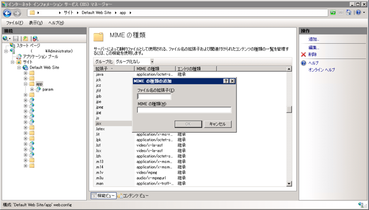
Task: Open the オンライン ヘルプ link
Action: (321, 70)
